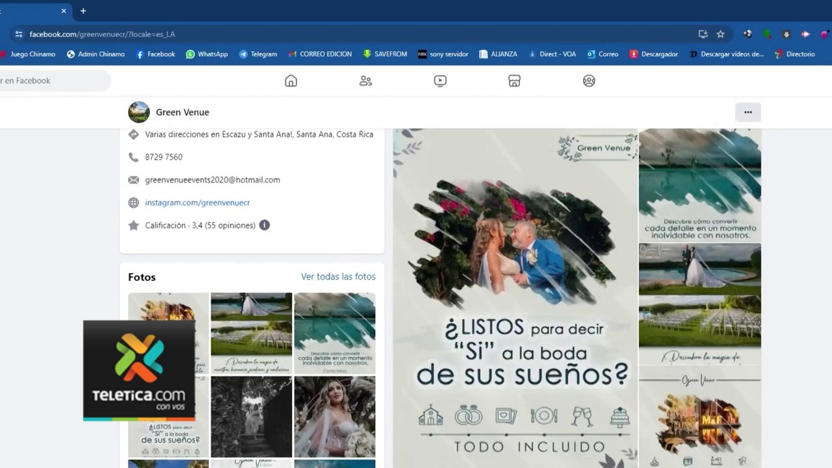Screen dimensions: 832x468
Task: Open the Facebook bookmark
Action: (155, 55)
